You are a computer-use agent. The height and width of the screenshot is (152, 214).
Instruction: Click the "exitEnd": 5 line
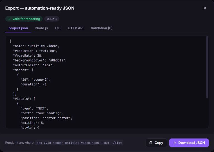[32, 123]
